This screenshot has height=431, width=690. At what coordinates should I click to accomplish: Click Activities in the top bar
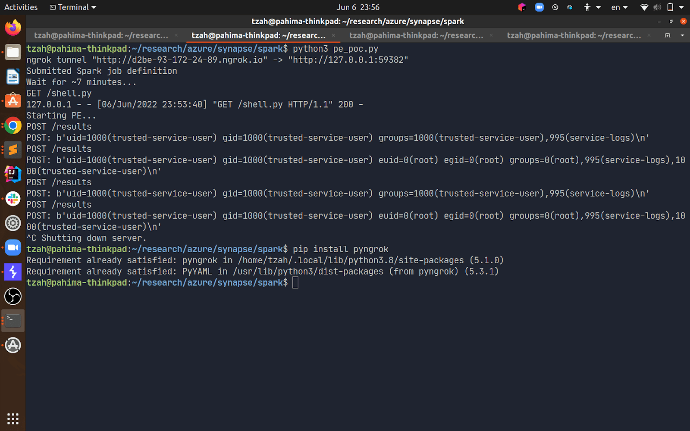[x=20, y=7]
